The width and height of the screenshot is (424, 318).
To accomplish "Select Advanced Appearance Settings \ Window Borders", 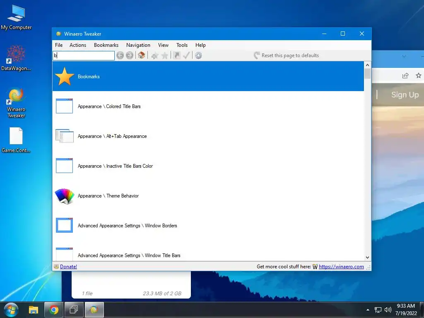I will click(x=128, y=226).
